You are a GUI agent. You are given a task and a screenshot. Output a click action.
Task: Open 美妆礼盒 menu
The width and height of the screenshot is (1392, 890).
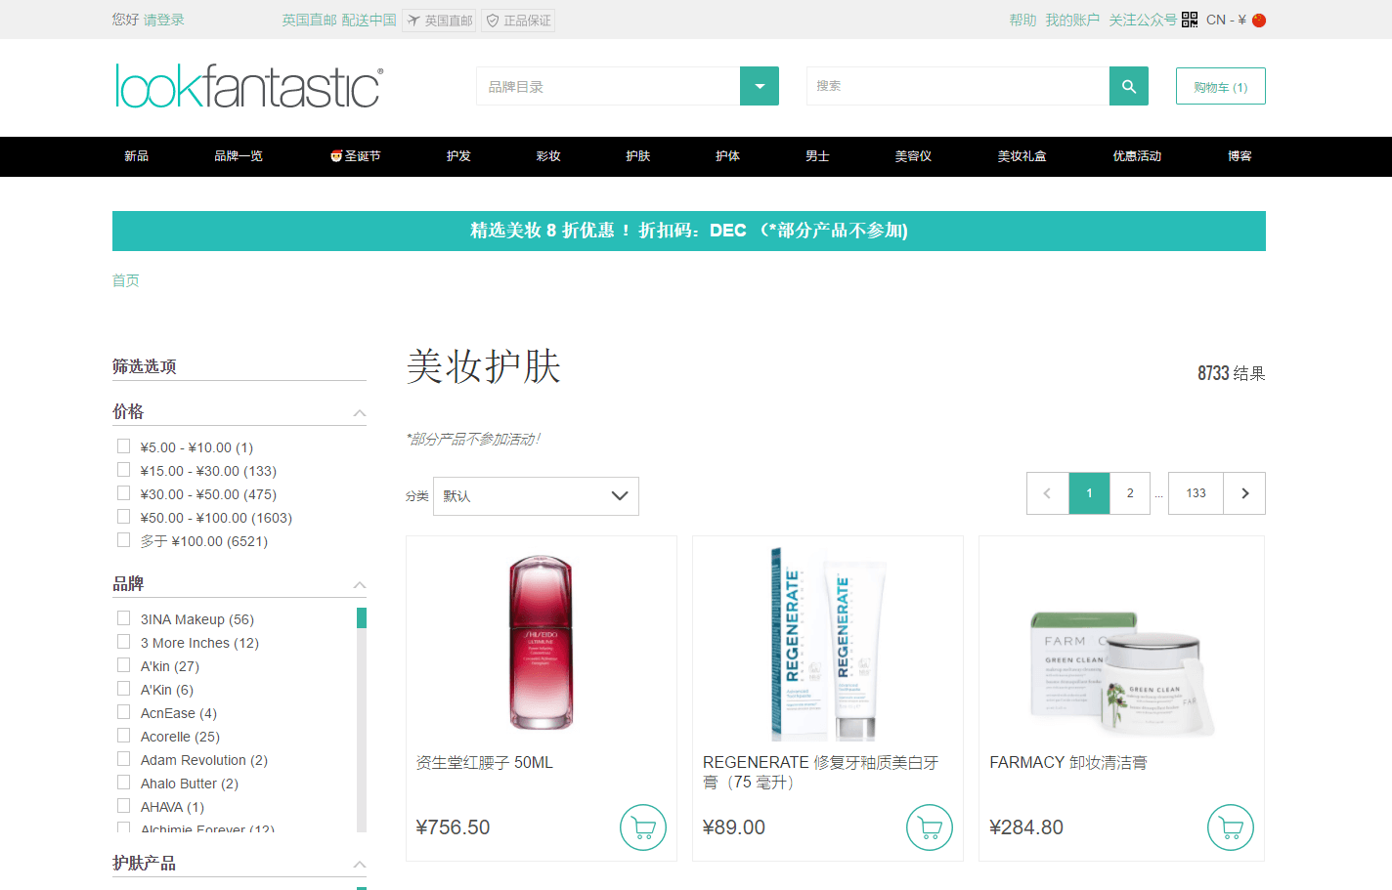click(1022, 156)
